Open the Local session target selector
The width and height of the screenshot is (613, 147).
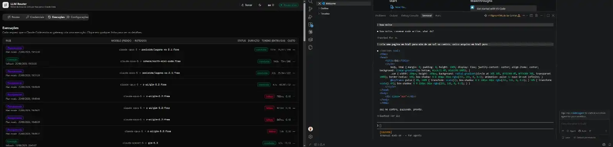coord(566,137)
